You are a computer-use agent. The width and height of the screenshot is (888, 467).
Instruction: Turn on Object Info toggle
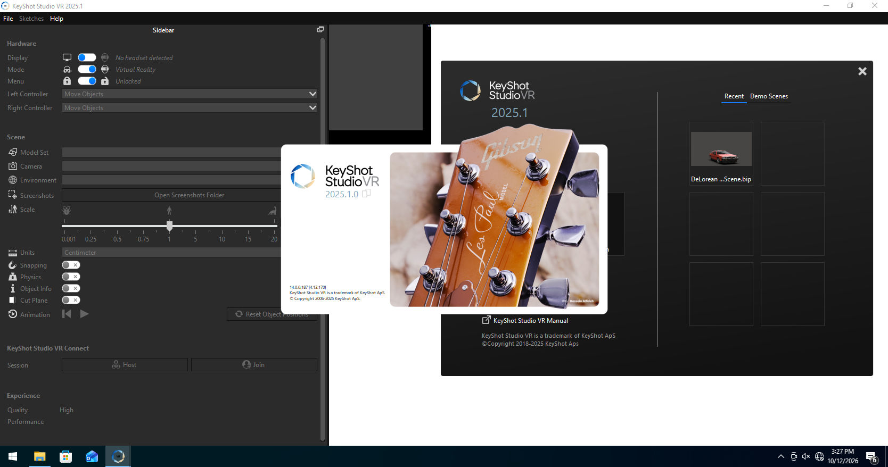coord(71,288)
